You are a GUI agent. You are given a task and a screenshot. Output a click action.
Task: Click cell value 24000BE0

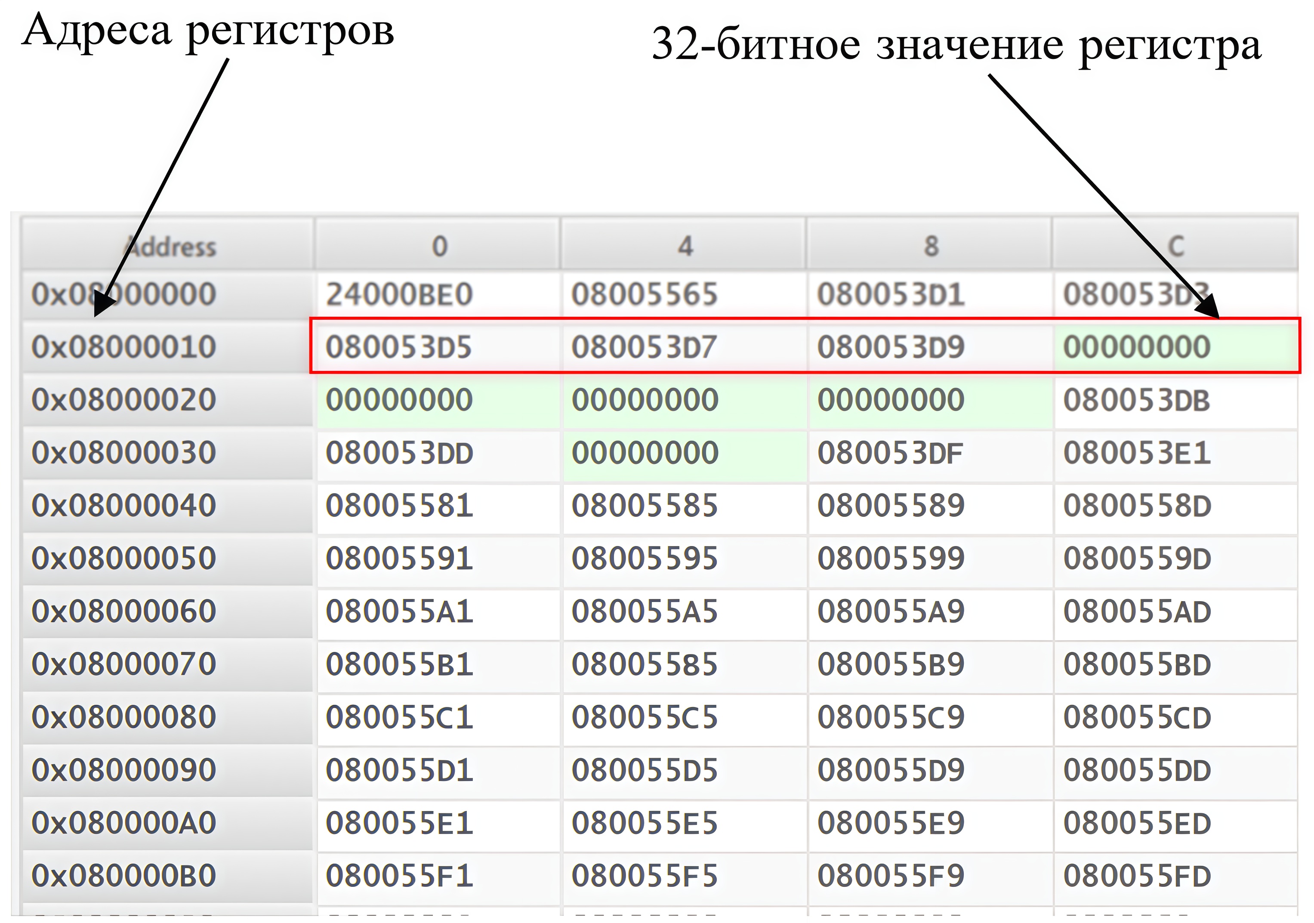(399, 294)
